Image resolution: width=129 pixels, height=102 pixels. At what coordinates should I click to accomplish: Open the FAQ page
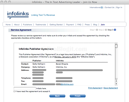point(79,25)
